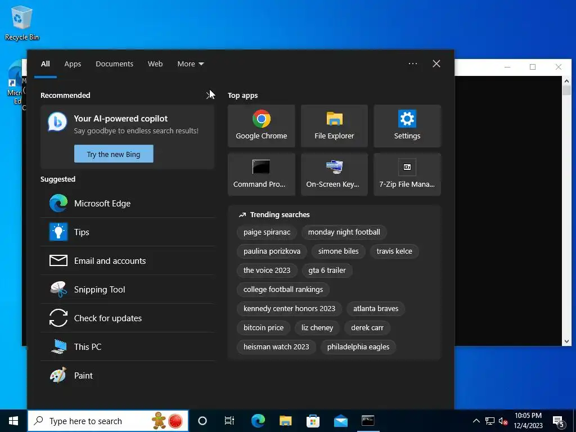
Task: Launch Snipping Tool from Suggested
Action: [128, 290]
